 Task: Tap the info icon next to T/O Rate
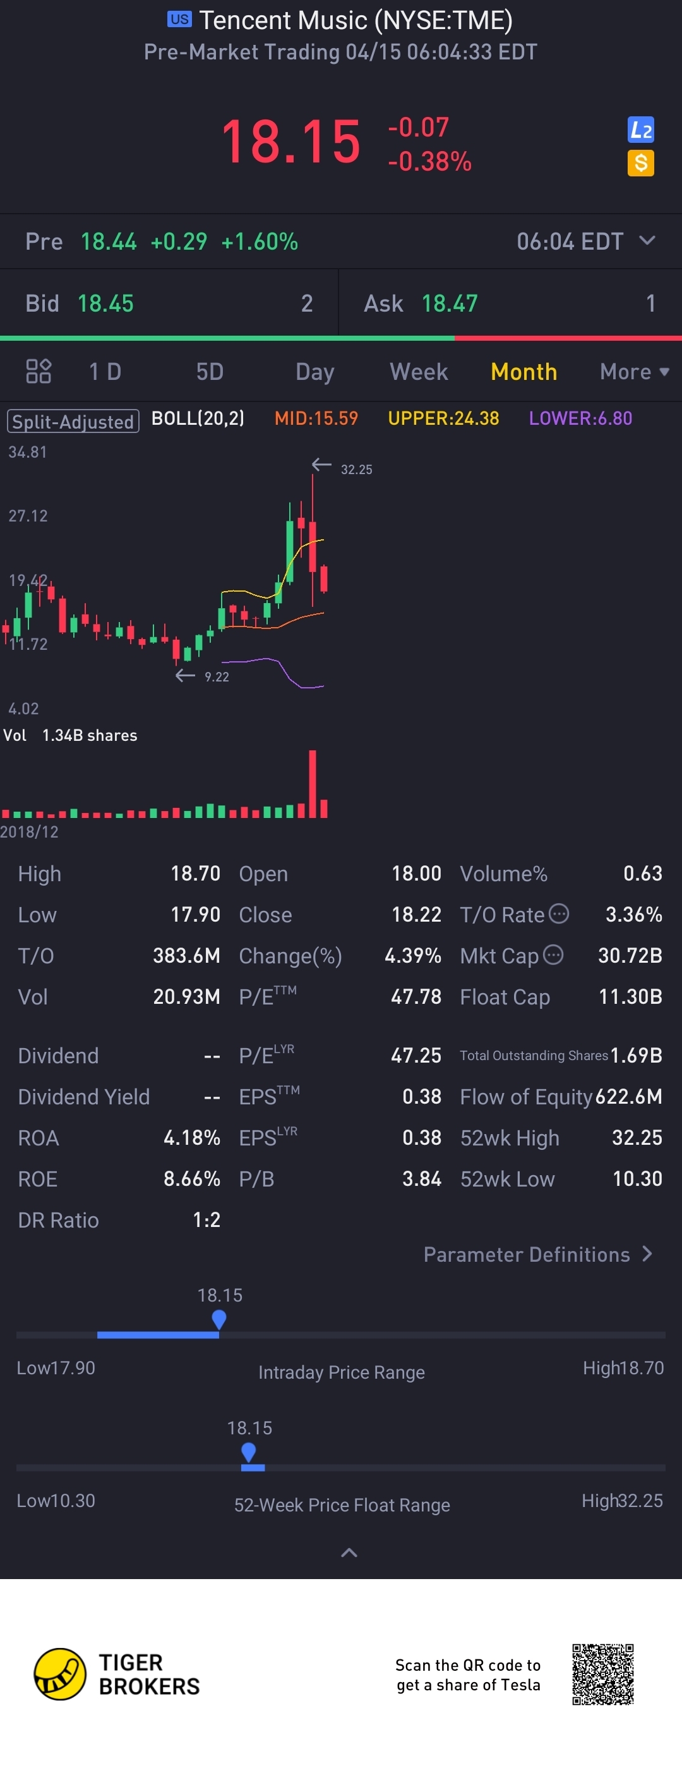coord(559,913)
